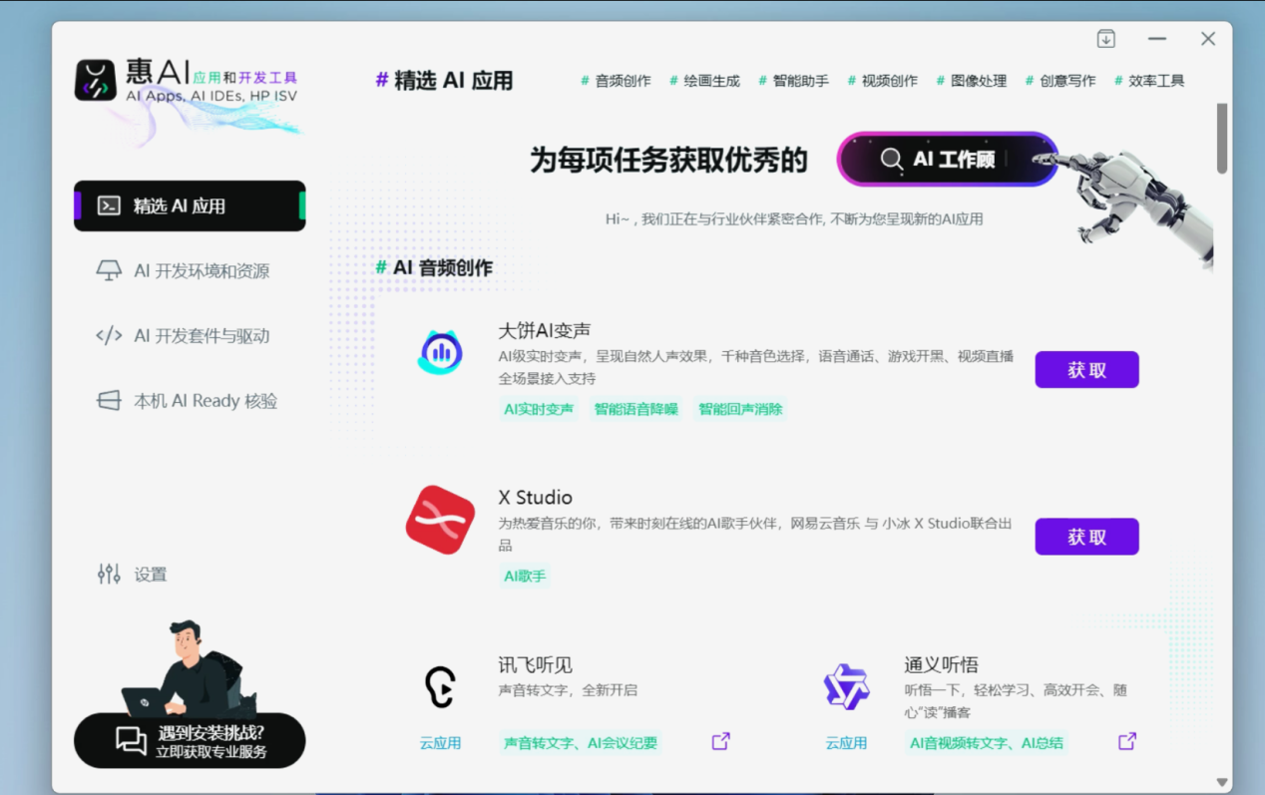Open 通义听悟 external link icon
The height and width of the screenshot is (795, 1265).
pyautogui.click(x=1126, y=741)
